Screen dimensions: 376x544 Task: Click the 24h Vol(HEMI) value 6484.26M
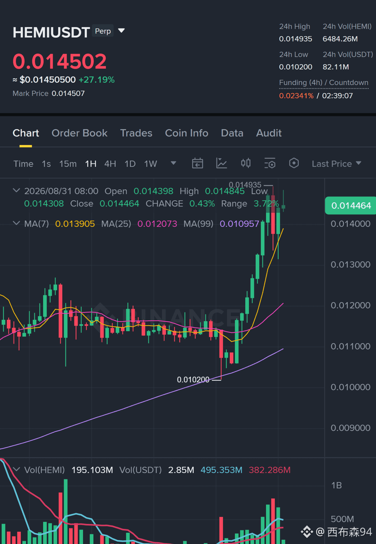pyautogui.click(x=340, y=39)
